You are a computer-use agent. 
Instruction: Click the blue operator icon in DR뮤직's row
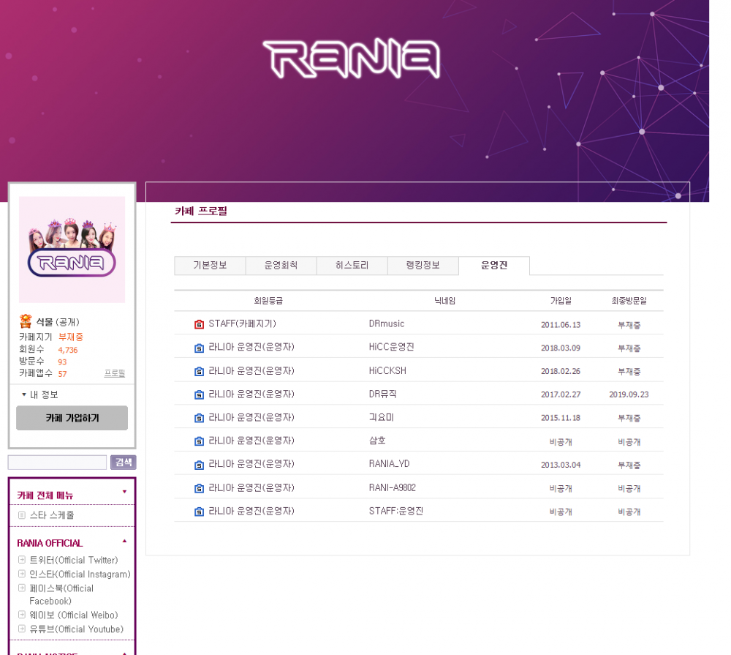click(x=199, y=394)
